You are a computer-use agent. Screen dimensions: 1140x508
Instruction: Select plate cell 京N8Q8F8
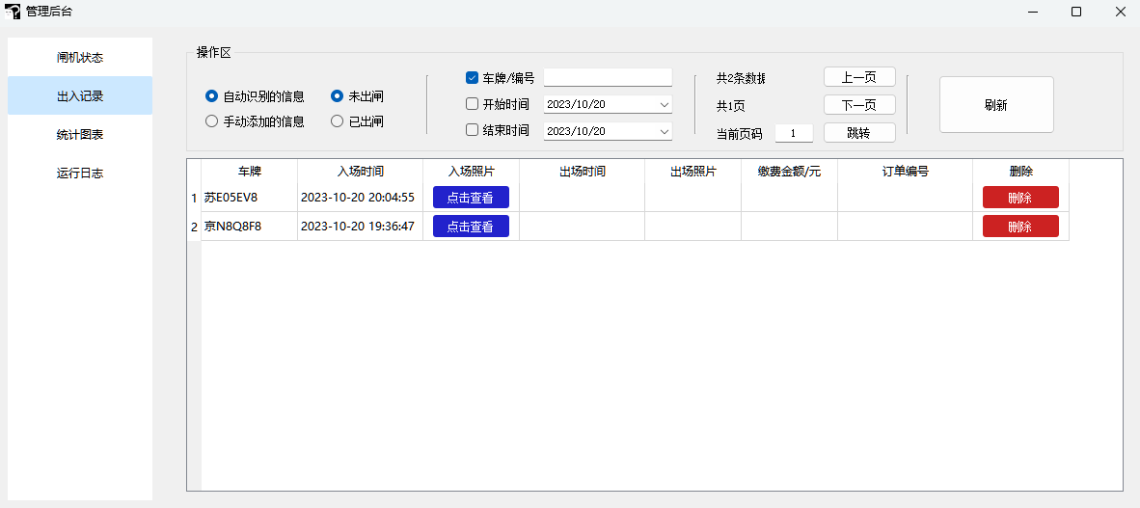point(250,226)
